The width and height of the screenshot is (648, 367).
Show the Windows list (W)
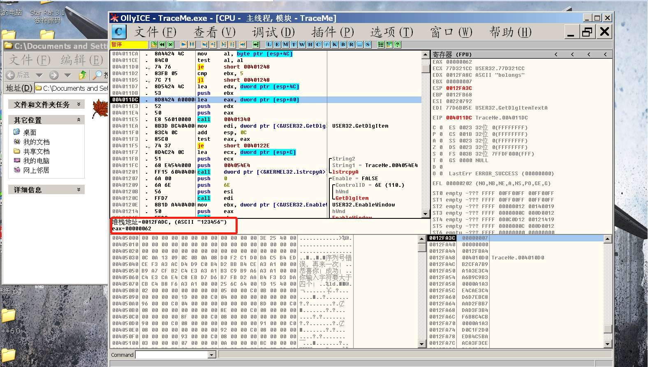click(302, 44)
